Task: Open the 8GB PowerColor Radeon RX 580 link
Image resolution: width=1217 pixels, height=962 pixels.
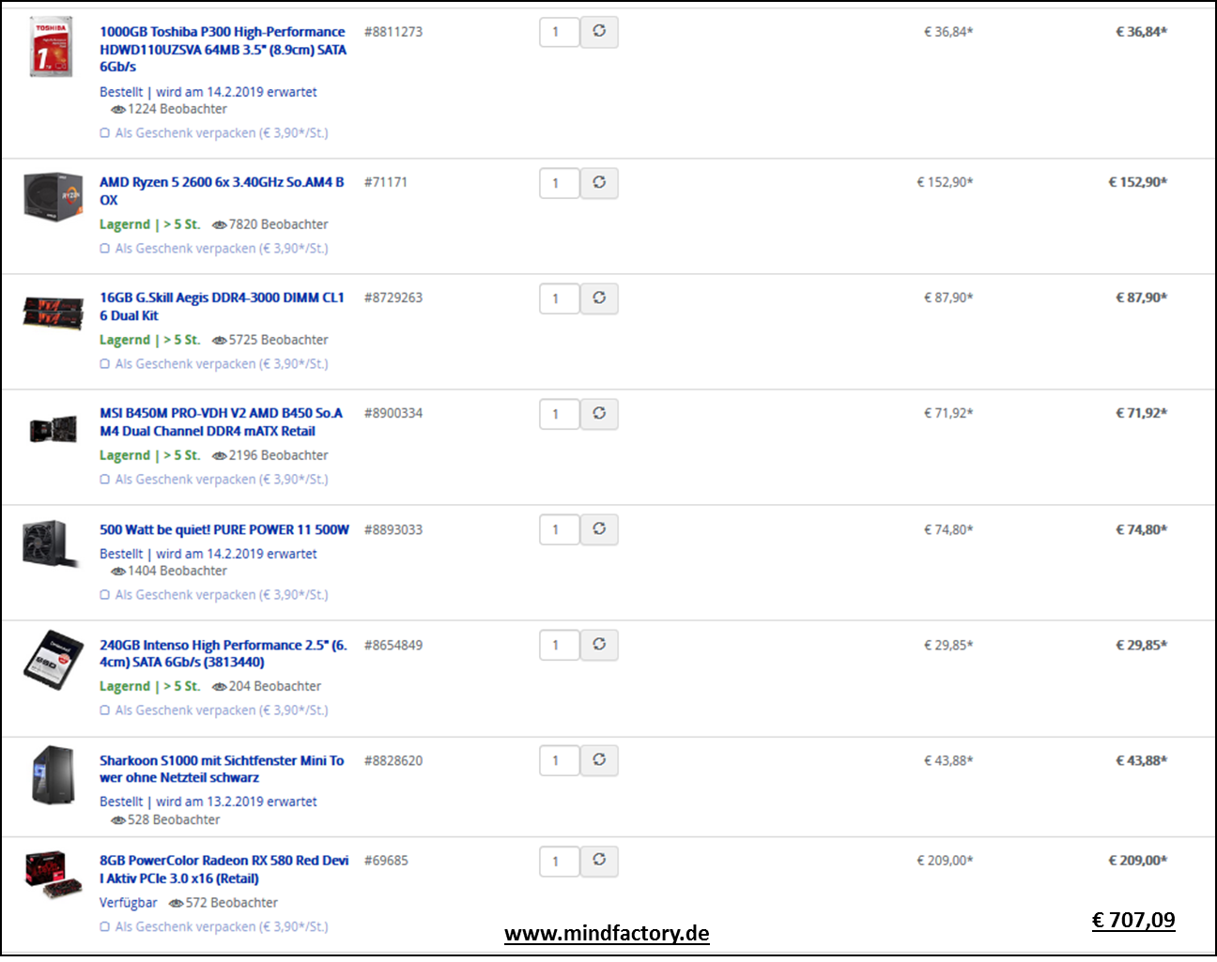Action: click(224, 870)
